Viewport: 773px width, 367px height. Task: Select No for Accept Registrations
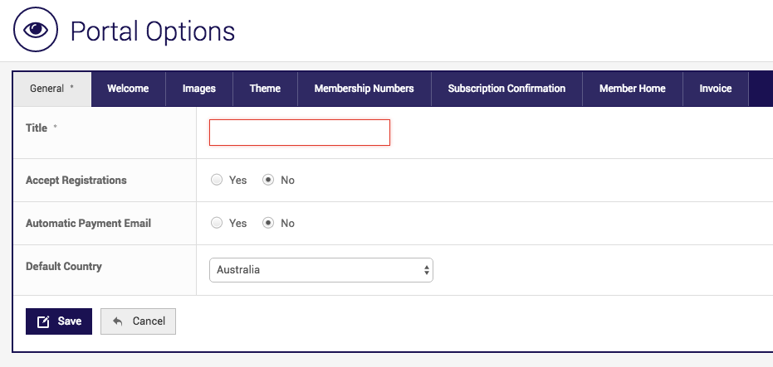point(268,180)
